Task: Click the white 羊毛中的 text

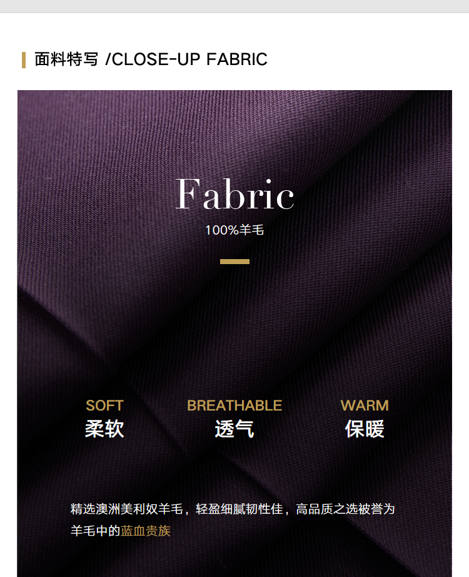Action: pyautogui.click(x=95, y=531)
